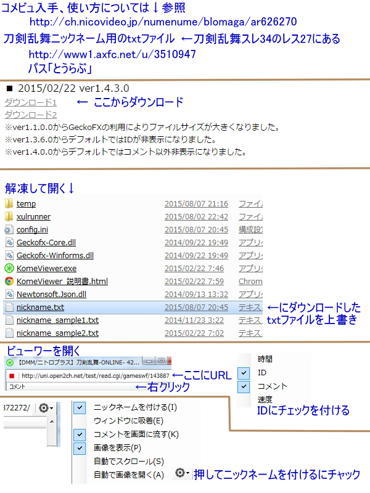370x493 pixels.
Task: Click the xulrunner folder icon
Action: click(x=9, y=217)
